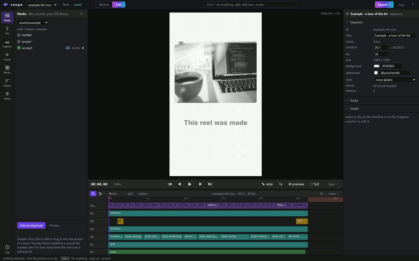Screen dimensions: 419x261
Task: Open the Notes panel in sidebar
Action: 7,96
